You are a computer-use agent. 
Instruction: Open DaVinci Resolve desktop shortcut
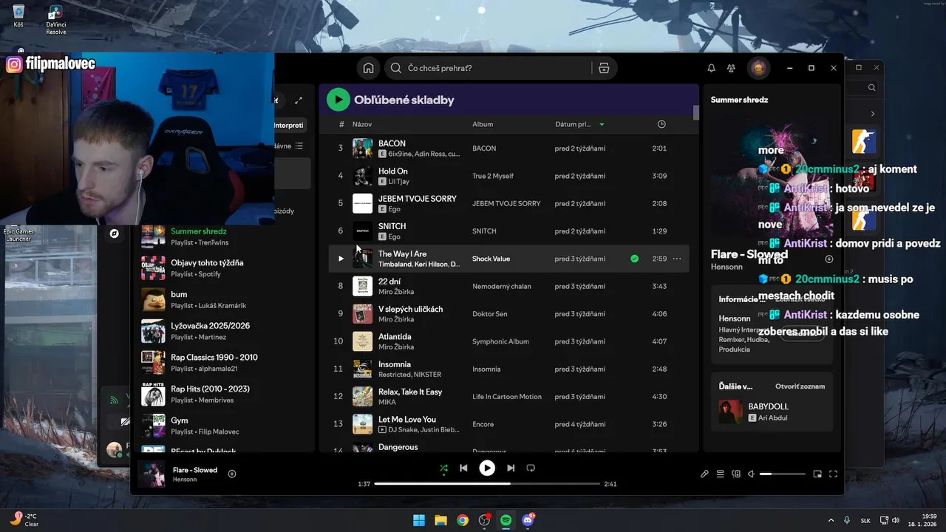coord(55,19)
